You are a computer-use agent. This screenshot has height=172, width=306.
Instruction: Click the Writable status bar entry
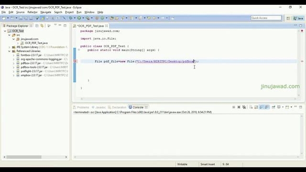[x=182, y=164]
